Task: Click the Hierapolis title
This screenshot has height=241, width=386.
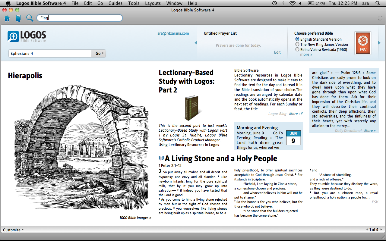Action: point(25,76)
